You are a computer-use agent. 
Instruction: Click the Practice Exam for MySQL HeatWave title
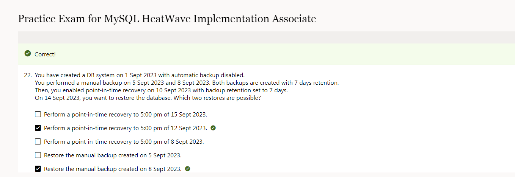(167, 19)
